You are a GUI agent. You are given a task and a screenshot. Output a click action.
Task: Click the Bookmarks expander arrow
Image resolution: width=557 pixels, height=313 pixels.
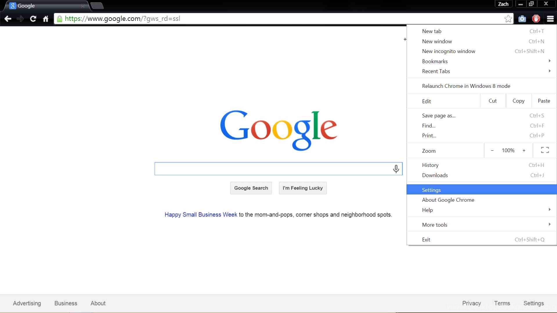point(550,61)
